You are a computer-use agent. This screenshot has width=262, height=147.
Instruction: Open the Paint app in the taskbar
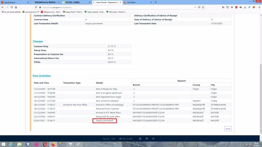[x=78, y=144]
